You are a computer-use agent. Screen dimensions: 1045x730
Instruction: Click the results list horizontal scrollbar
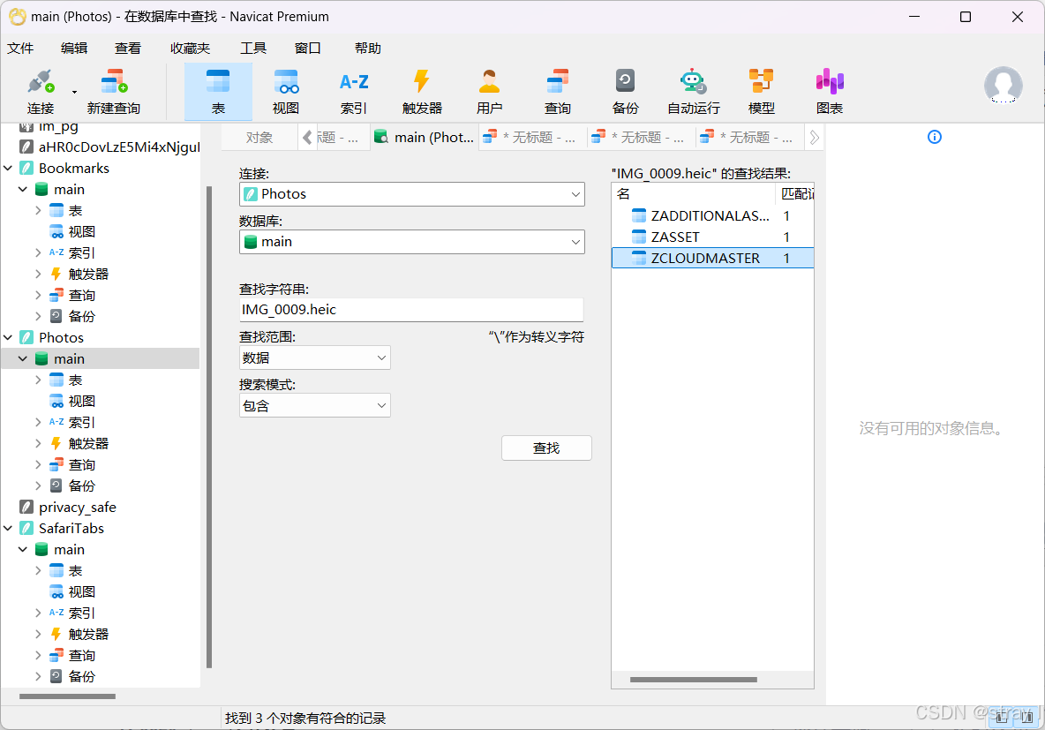coord(693,680)
